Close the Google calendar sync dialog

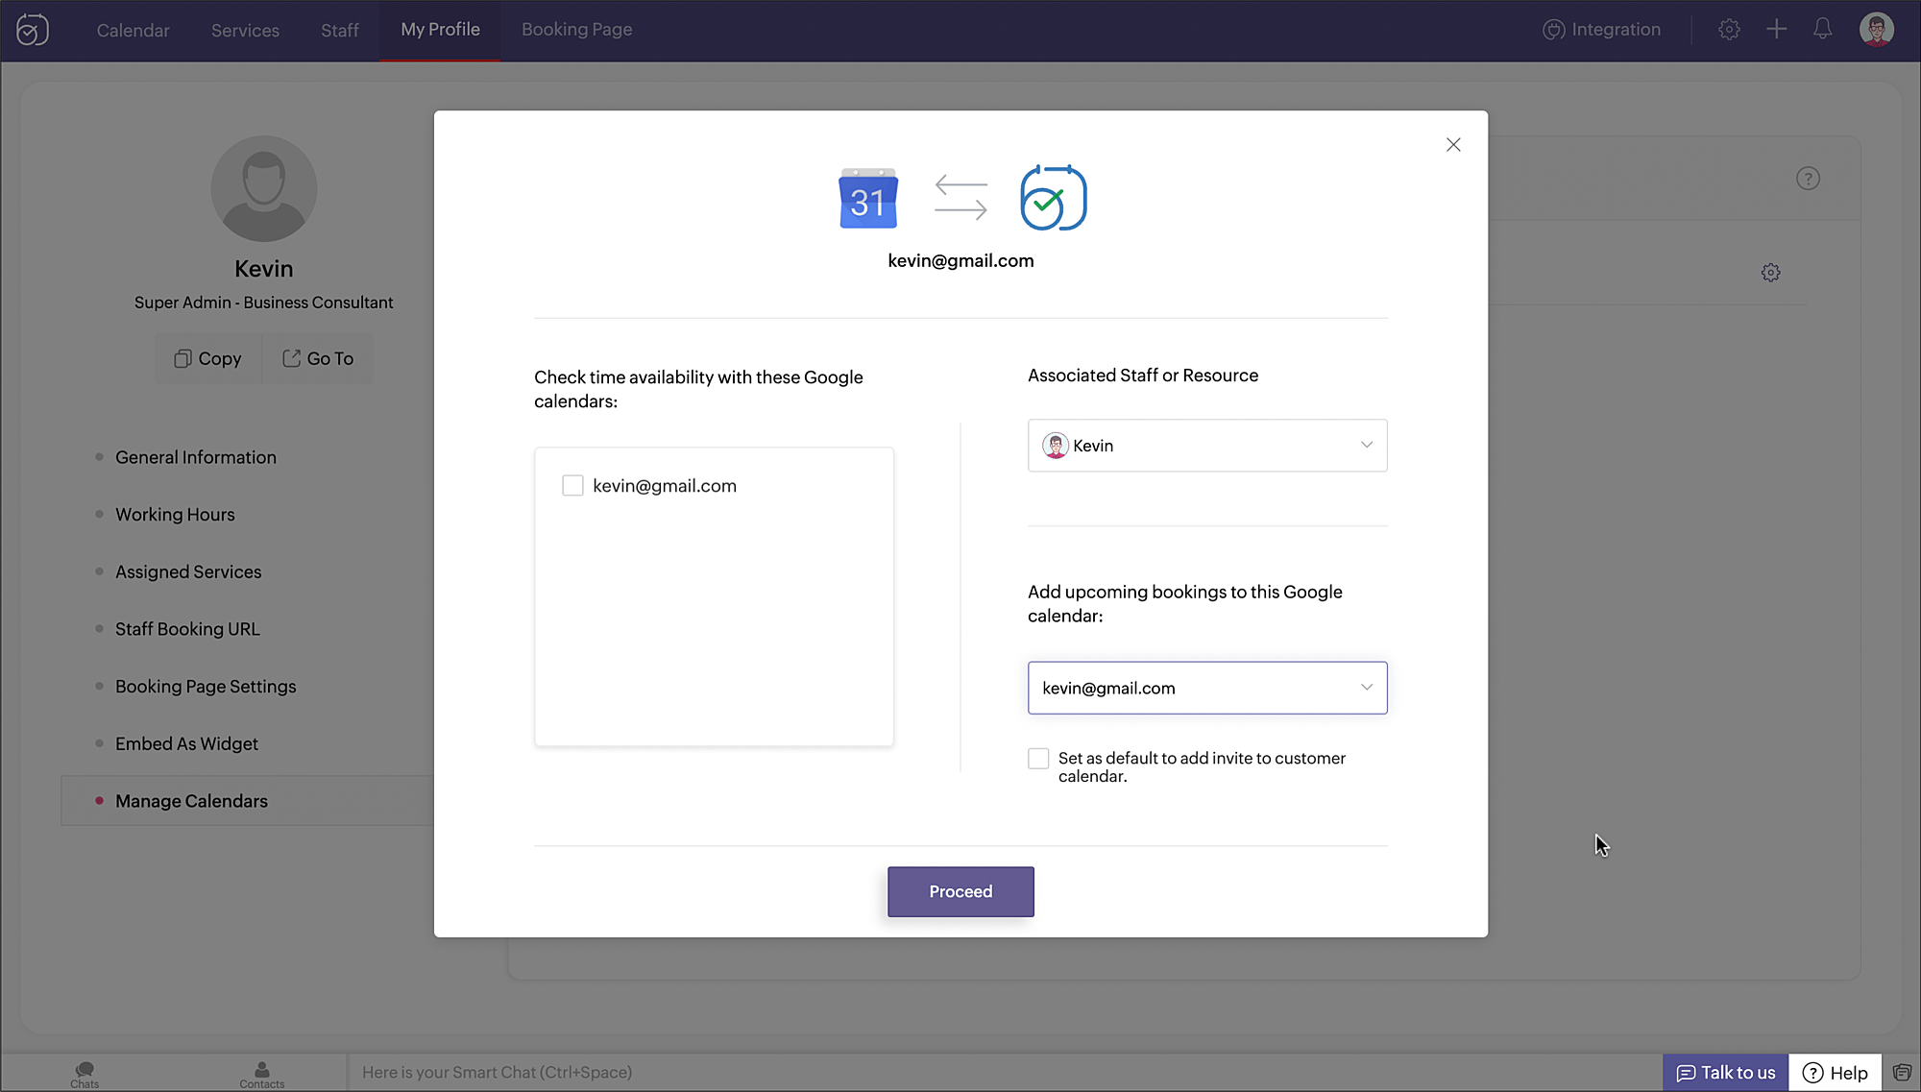click(x=1453, y=145)
